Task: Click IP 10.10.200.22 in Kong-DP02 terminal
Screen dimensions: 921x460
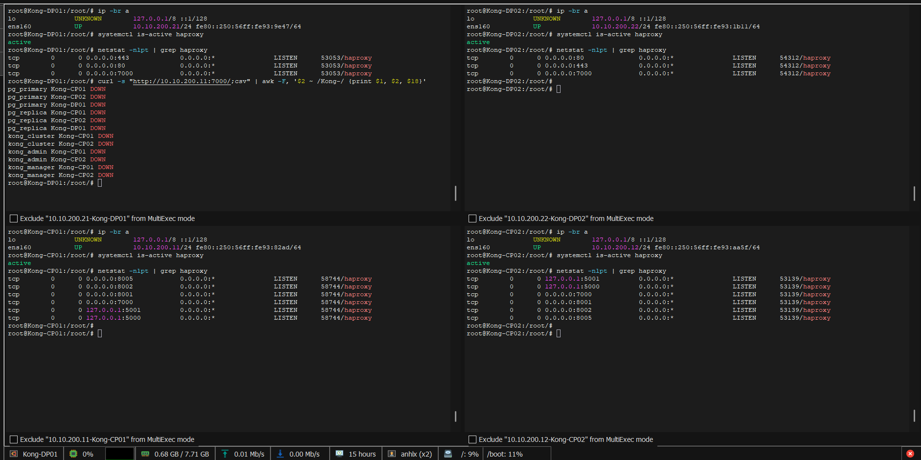Action: [615, 26]
